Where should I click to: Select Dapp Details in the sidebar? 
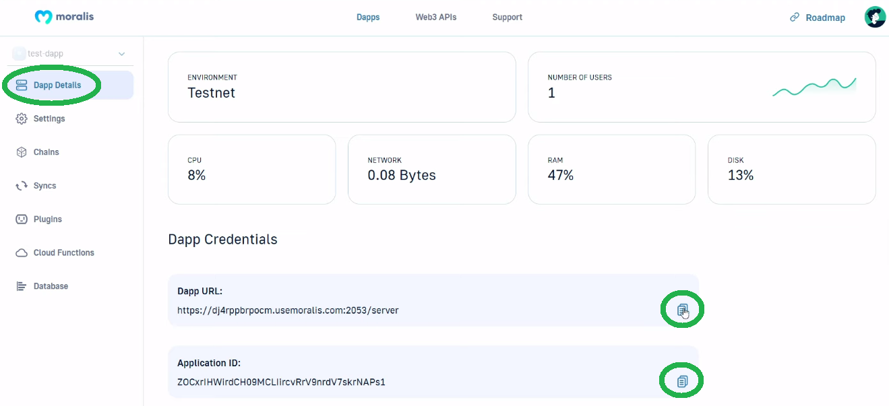pyautogui.click(x=71, y=86)
